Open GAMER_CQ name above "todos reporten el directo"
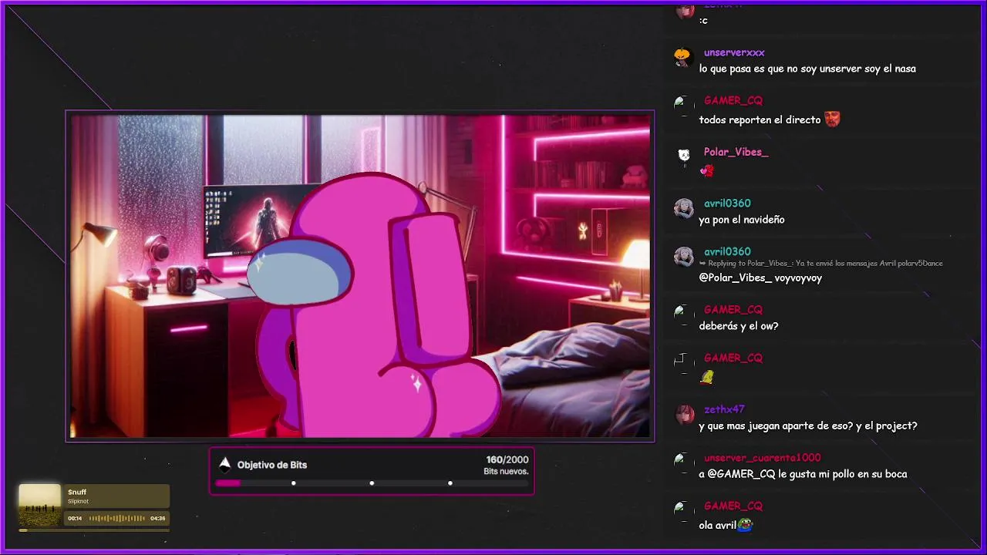Viewport: 987px width, 555px height. 733,100
